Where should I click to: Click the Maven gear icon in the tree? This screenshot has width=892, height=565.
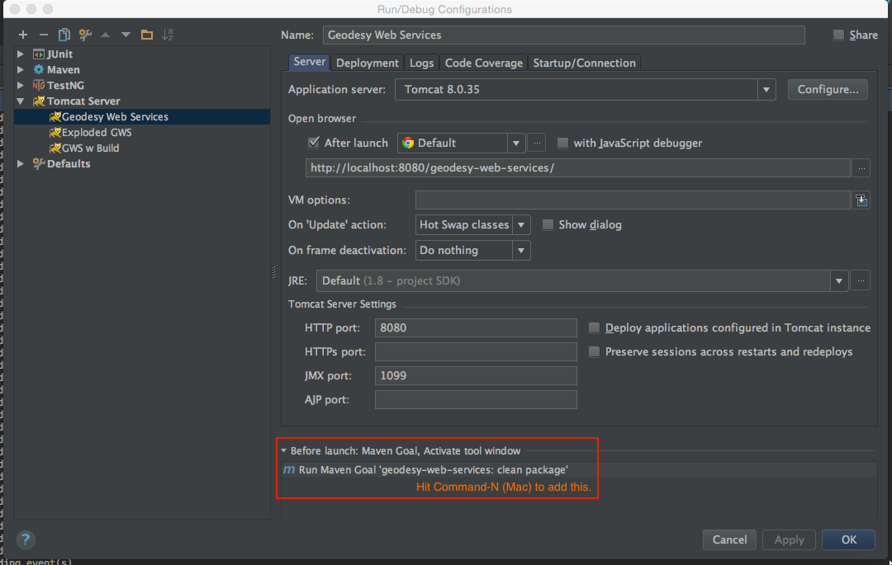click(x=39, y=70)
